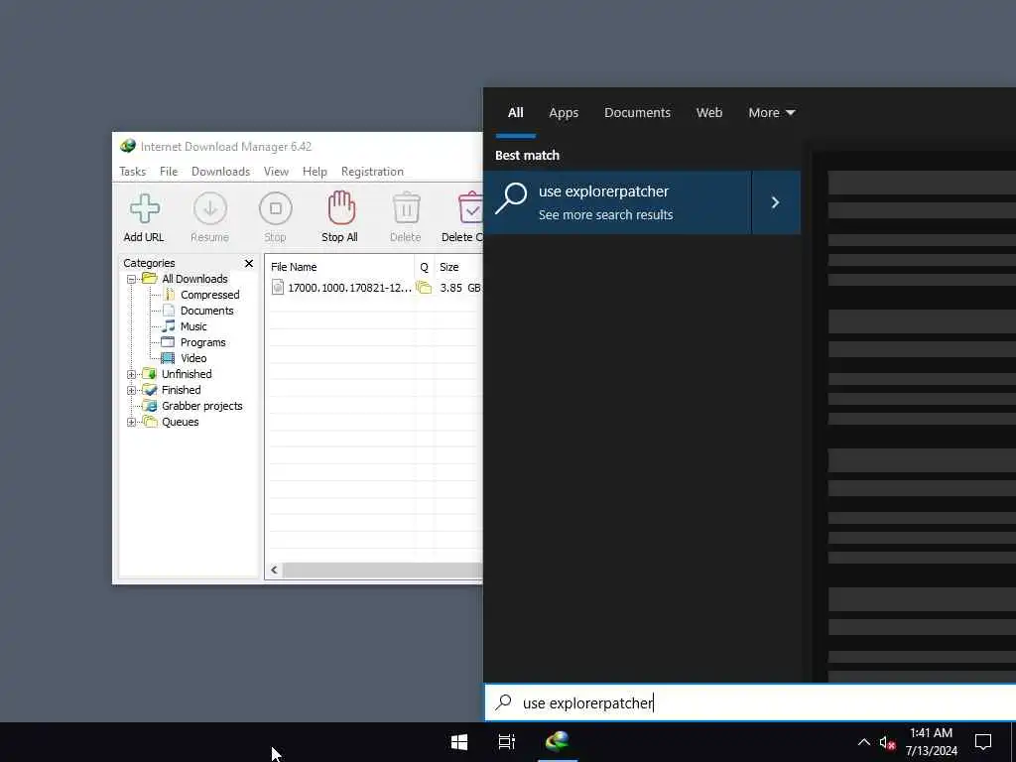This screenshot has width=1016, height=762.
Task: Open the View menu
Action: tap(276, 172)
